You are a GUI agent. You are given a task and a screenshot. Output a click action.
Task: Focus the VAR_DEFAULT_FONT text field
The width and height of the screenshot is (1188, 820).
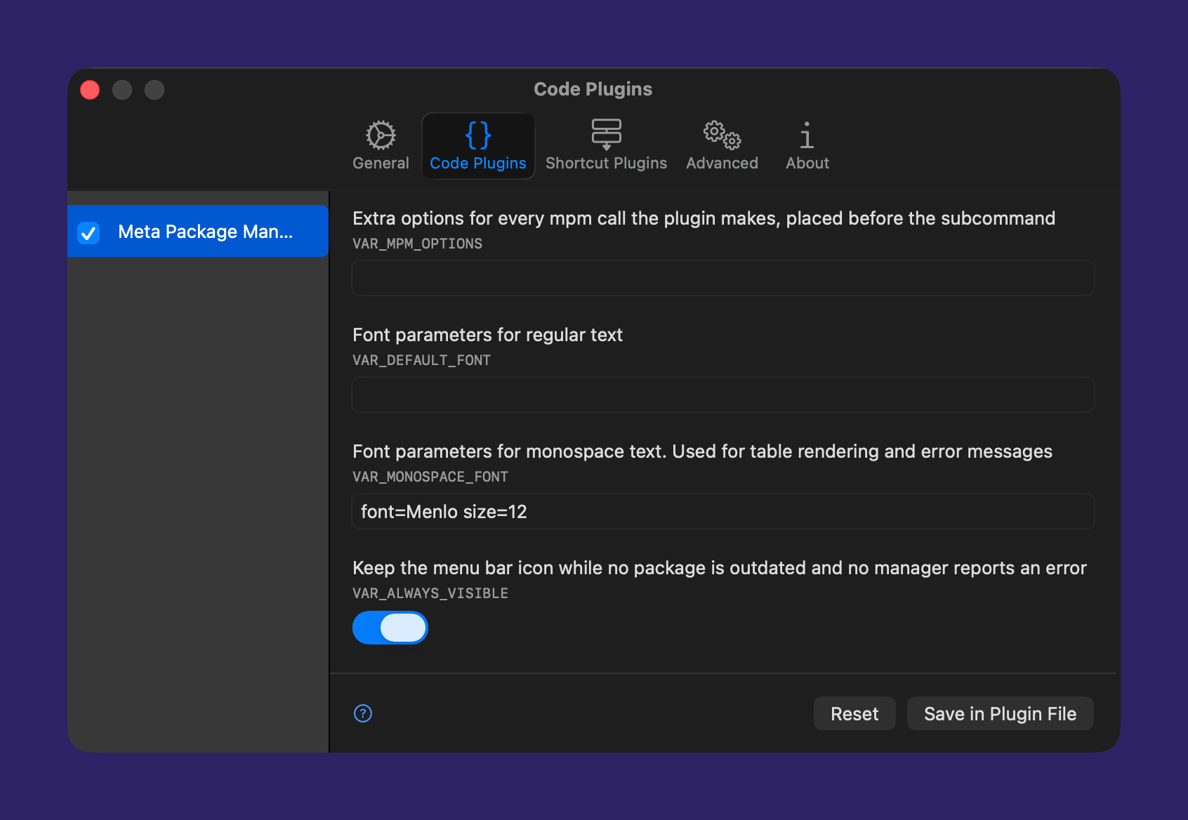[722, 395]
